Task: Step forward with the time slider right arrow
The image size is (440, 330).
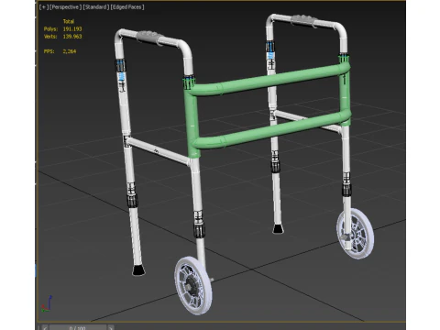Action: 111,327
